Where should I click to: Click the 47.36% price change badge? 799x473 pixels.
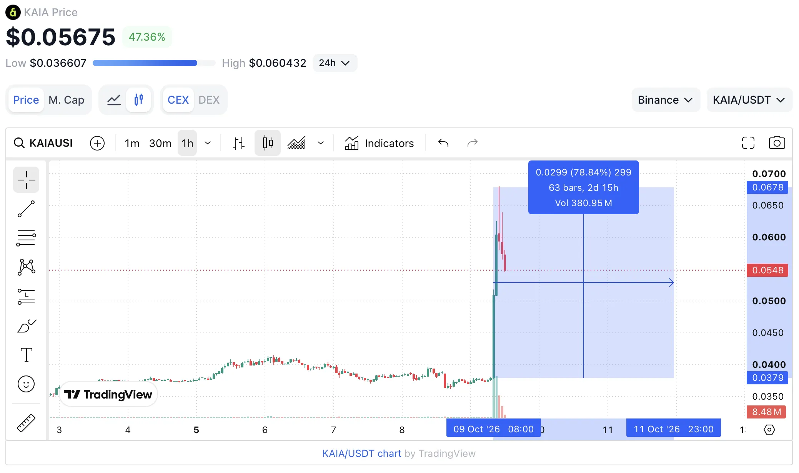coord(147,37)
